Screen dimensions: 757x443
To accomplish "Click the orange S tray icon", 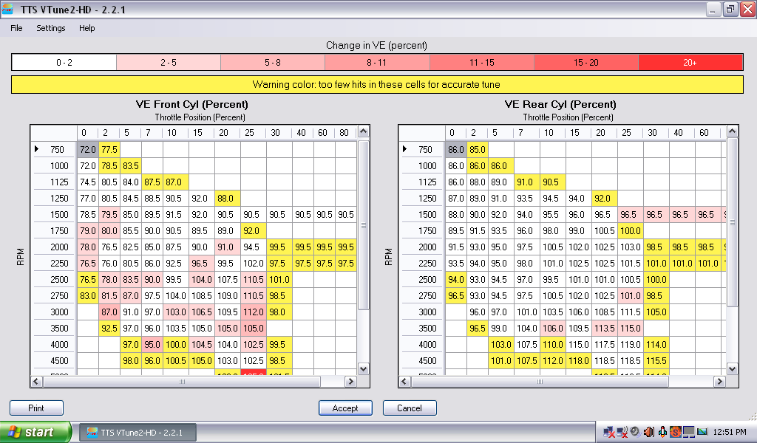I will pos(675,432).
